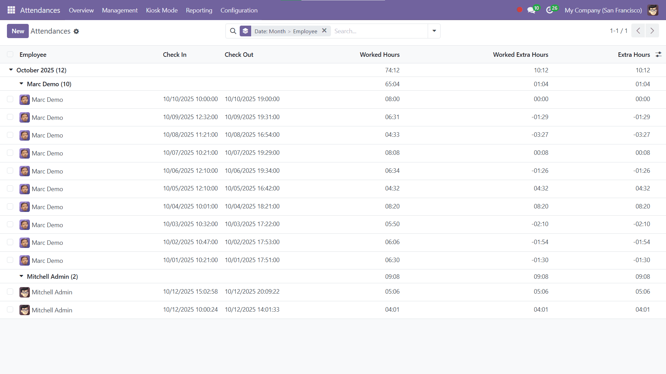Screen dimensions: 666x374
Task: Open the view settings gear beside Attendances
Action: [x=76, y=31]
